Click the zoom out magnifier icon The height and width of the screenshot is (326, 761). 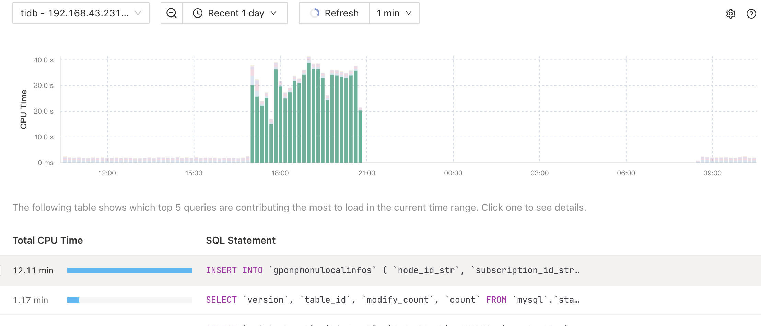(172, 13)
